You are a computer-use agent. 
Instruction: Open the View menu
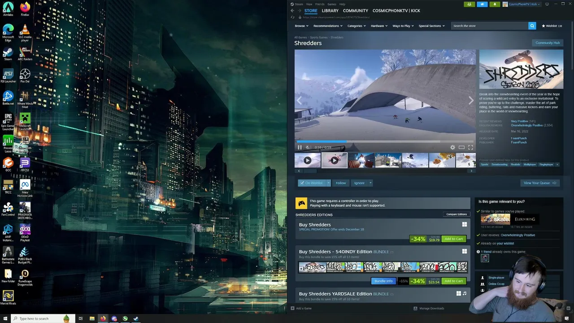[x=309, y=4]
